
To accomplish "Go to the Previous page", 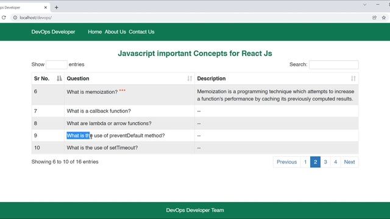I will (286, 162).
